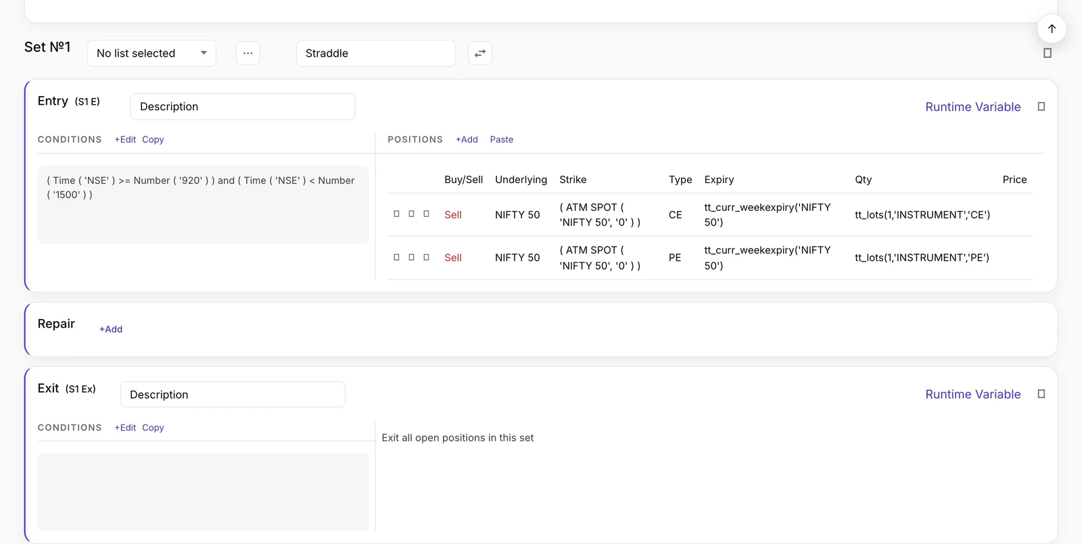This screenshot has width=1082, height=544.
Task: Click the middle action icon in the CE row
Action: pyautogui.click(x=411, y=214)
